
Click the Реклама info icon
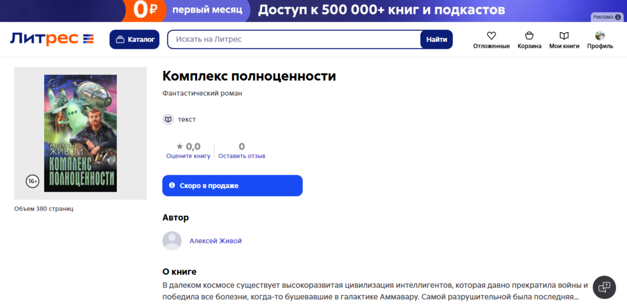618,17
